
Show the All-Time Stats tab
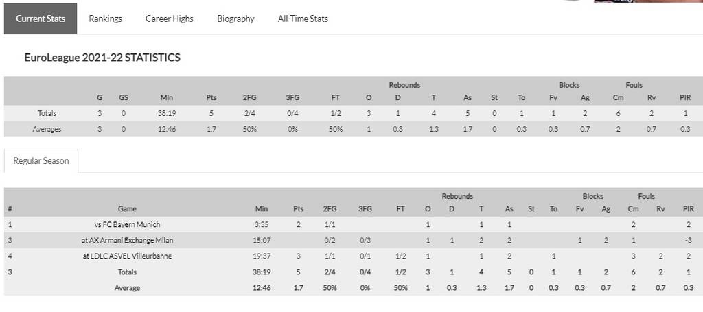point(303,19)
